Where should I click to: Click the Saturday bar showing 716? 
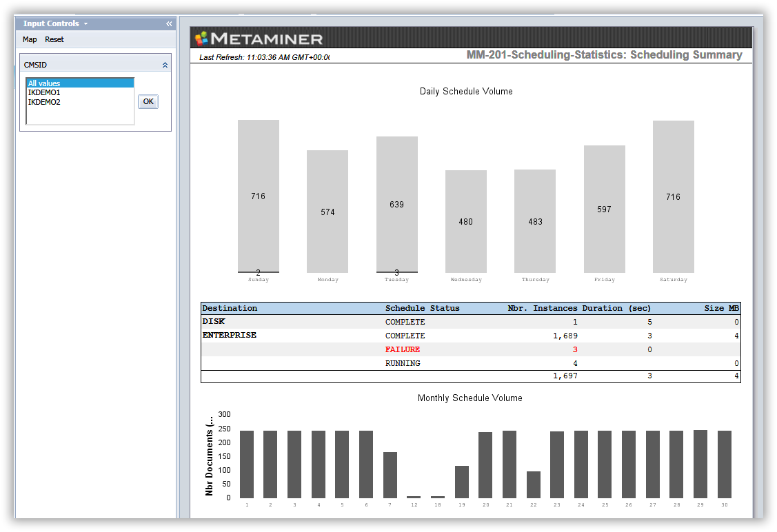674,196
